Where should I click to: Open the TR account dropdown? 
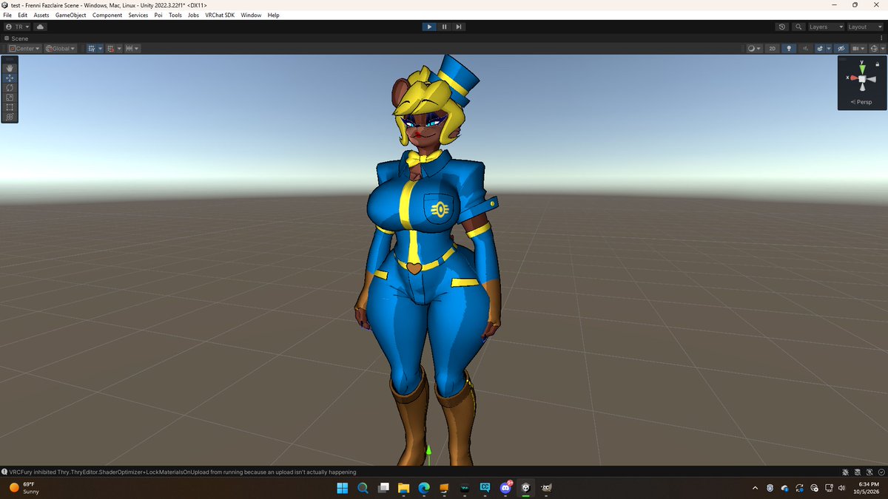click(18, 27)
